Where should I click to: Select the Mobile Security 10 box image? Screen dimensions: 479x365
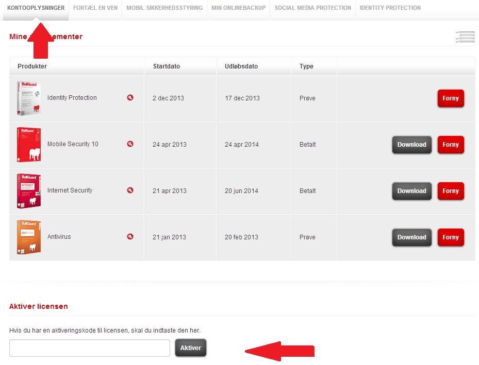click(x=29, y=145)
